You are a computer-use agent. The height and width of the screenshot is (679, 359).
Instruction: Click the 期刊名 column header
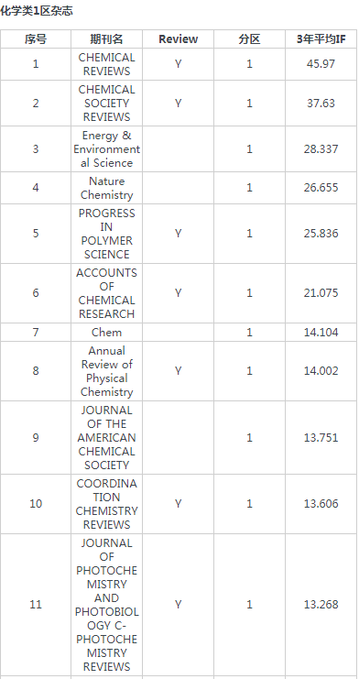[x=106, y=39]
